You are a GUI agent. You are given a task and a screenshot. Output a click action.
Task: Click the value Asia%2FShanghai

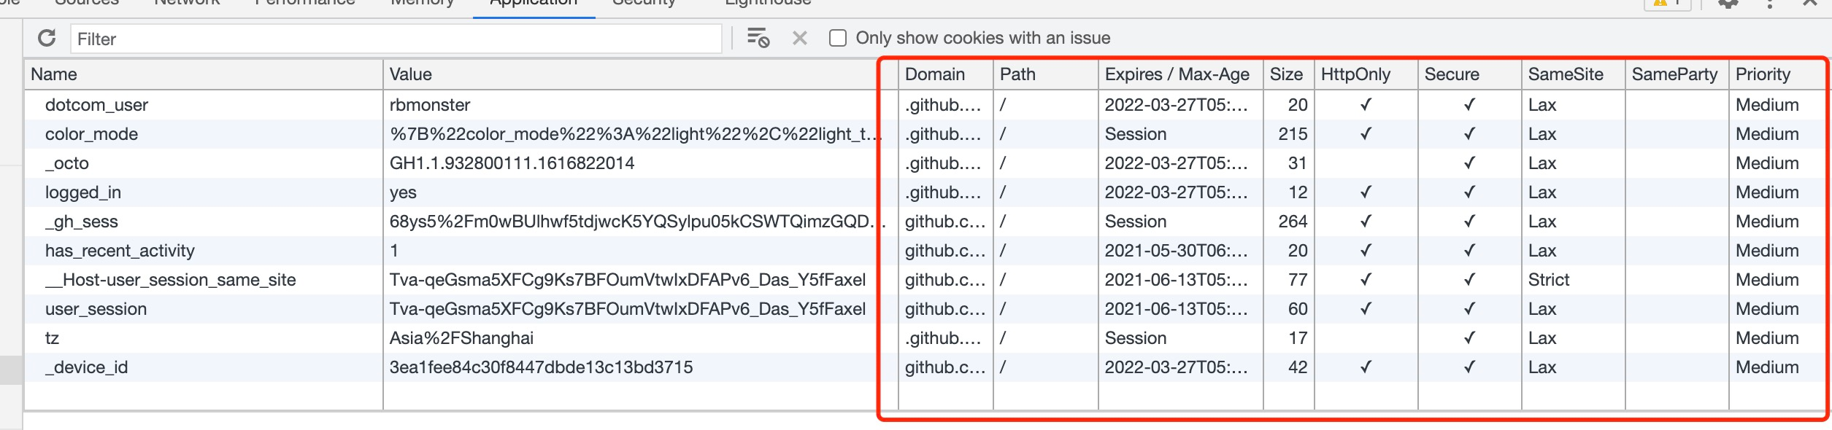(x=461, y=338)
